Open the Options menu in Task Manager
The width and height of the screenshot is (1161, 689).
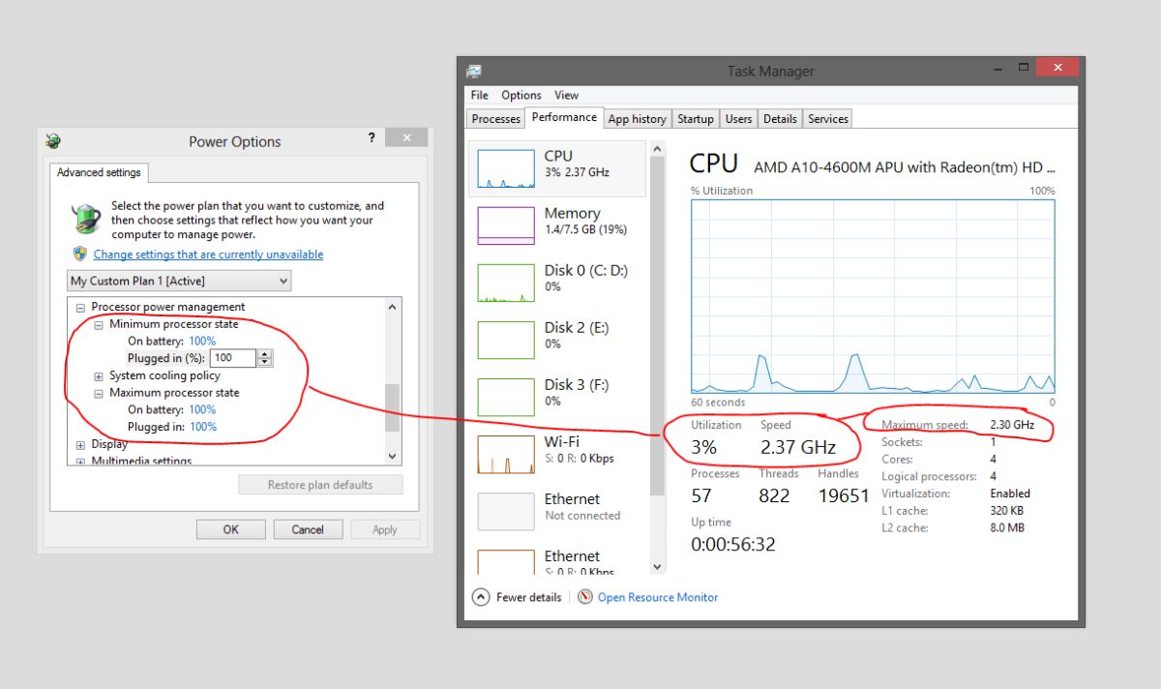(521, 95)
